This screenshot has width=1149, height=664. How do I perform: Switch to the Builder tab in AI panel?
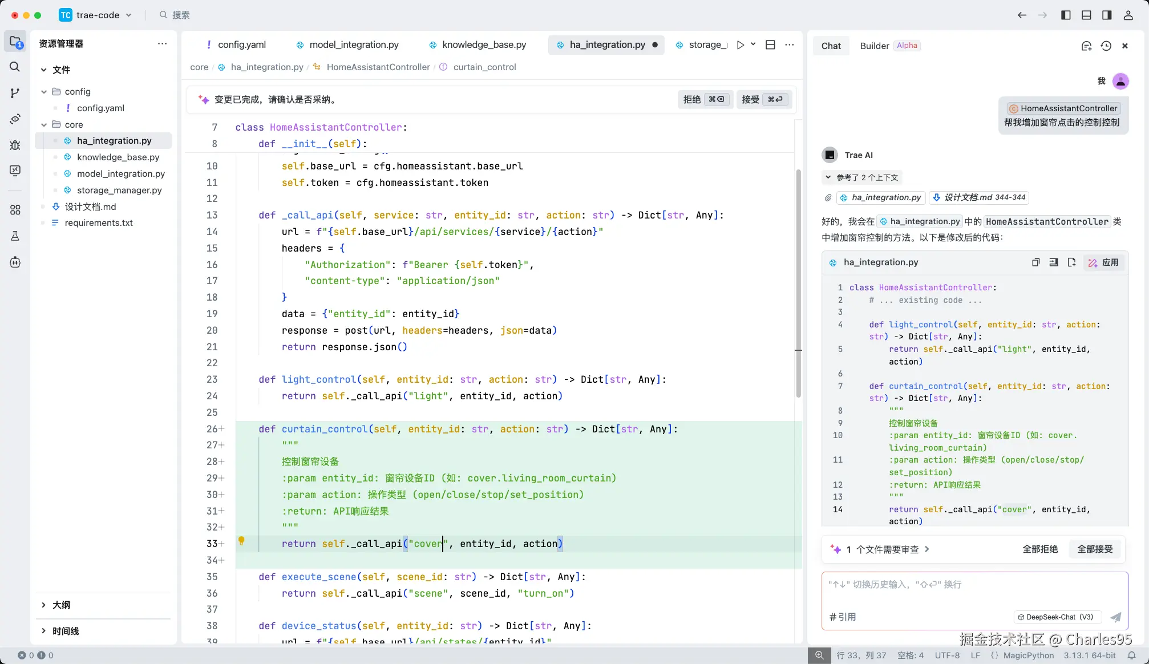(874, 46)
